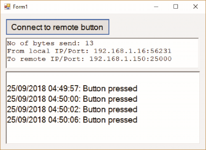Click empty space under remote IP line
Screen dimensions: 206x150
(x=102, y=65)
